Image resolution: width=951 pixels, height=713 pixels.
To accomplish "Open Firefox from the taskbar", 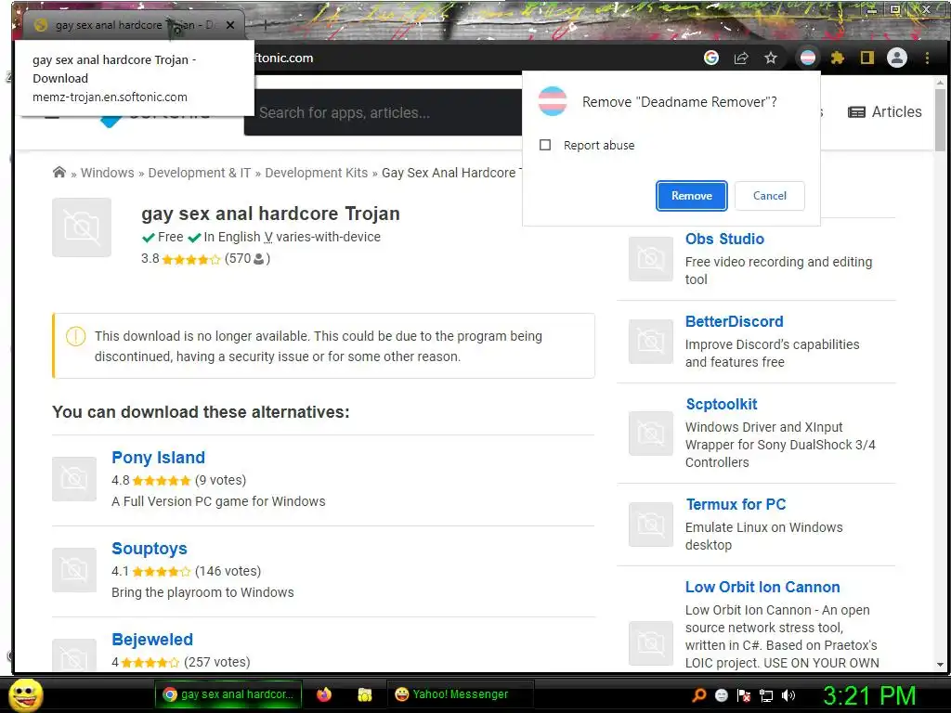I will (x=324, y=694).
